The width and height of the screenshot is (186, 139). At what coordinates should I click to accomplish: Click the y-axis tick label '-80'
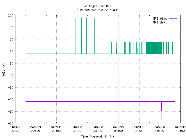(10, 123)
